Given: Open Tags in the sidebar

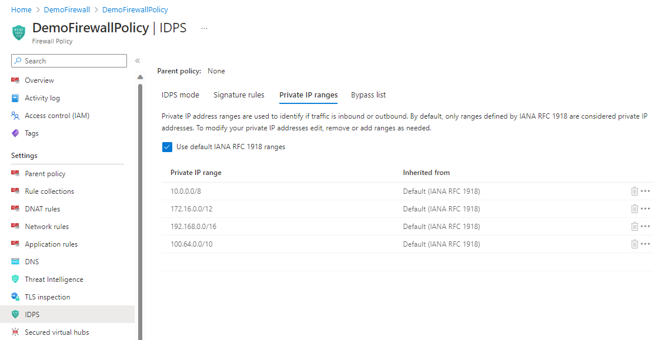Looking at the screenshot, I should (x=31, y=133).
